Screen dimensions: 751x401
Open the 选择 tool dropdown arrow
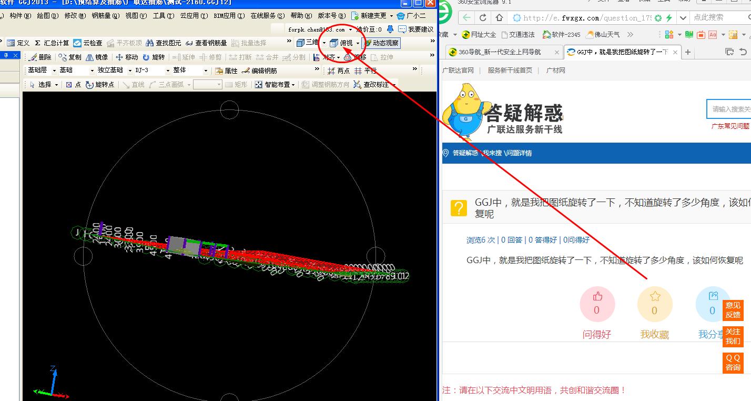[x=56, y=84]
